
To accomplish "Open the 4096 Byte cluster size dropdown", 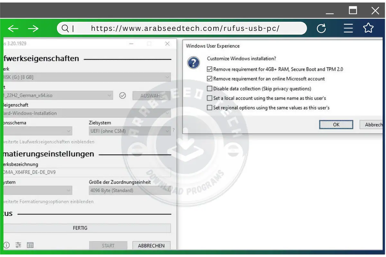I will pos(130,191).
